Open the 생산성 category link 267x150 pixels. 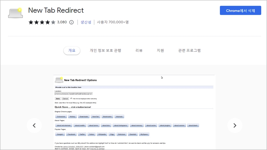click(86, 22)
